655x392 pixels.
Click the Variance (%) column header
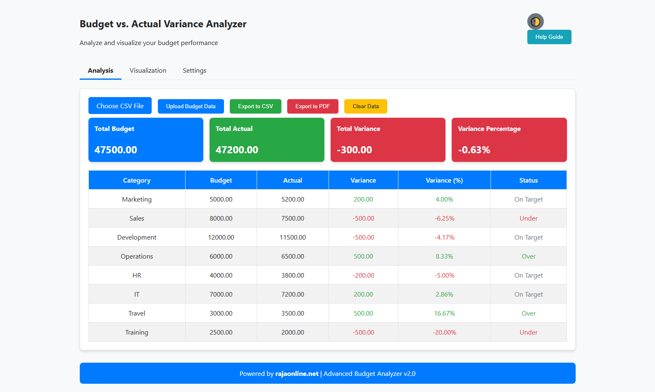(444, 181)
